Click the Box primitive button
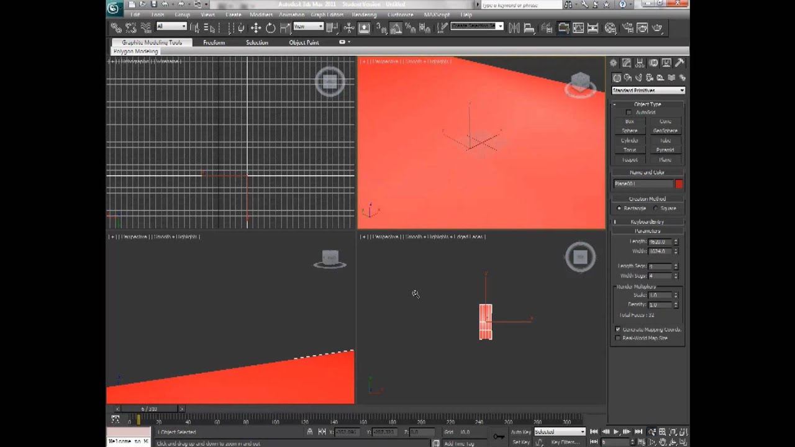Viewport: 795px width, 447px height. (630, 122)
